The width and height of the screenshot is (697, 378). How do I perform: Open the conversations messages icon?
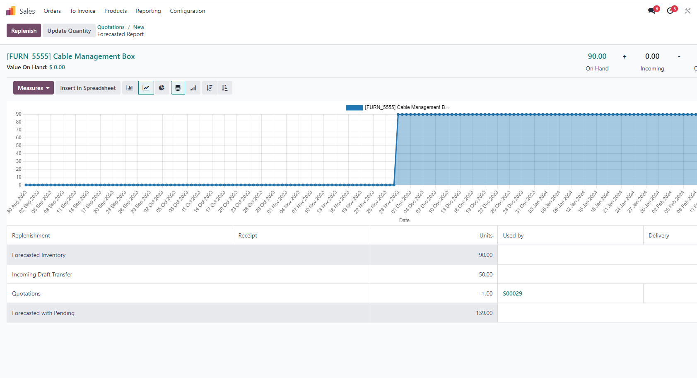click(x=652, y=11)
